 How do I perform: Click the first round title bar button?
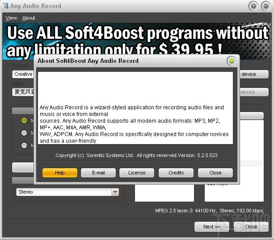253,6
